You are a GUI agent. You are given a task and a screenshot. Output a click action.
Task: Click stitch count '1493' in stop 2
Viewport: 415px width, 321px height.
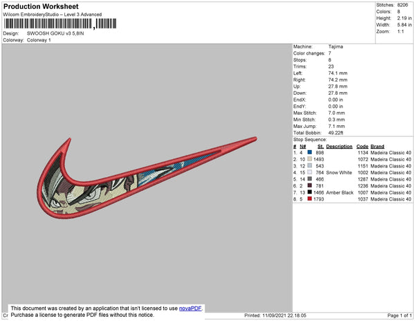(x=319, y=159)
